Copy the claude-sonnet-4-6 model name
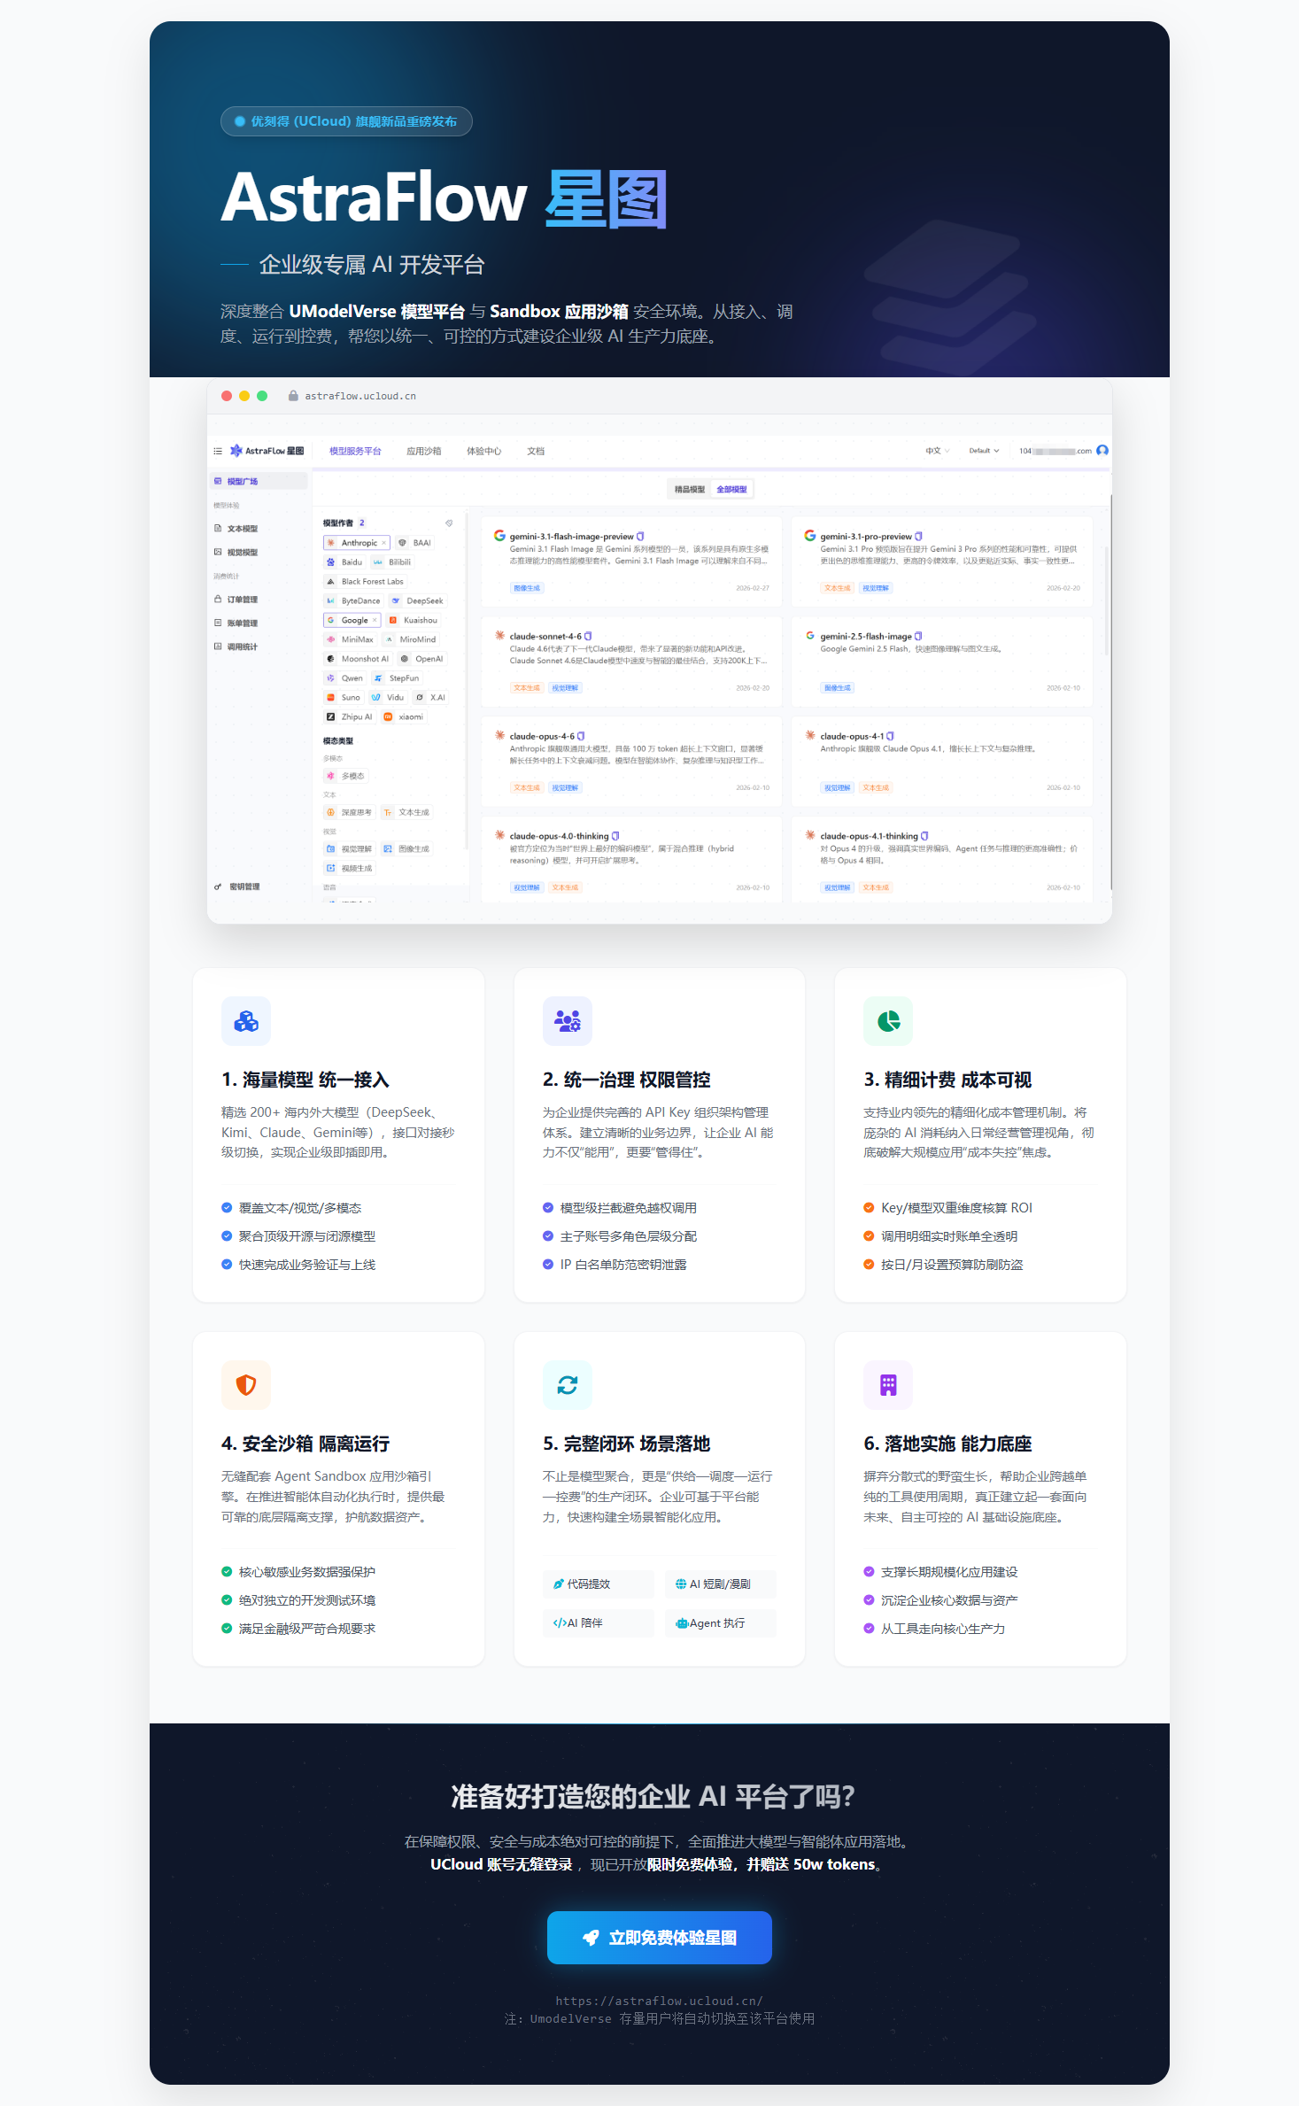 click(588, 637)
